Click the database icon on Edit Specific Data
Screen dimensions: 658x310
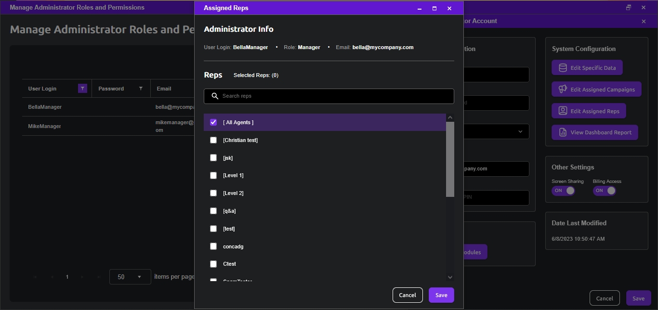point(563,68)
